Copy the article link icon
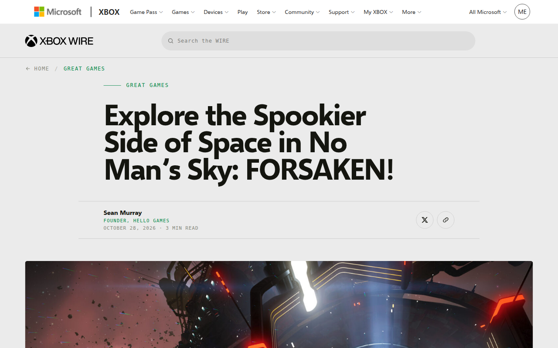Image resolution: width=558 pixels, height=348 pixels. 446,220
